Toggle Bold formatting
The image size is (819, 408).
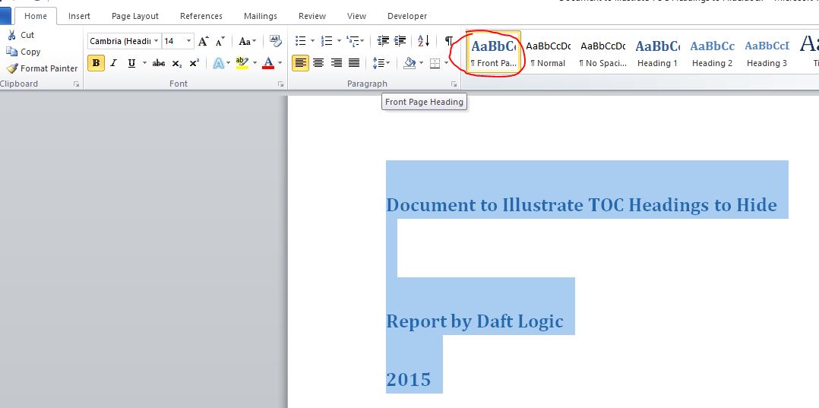coord(96,63)
